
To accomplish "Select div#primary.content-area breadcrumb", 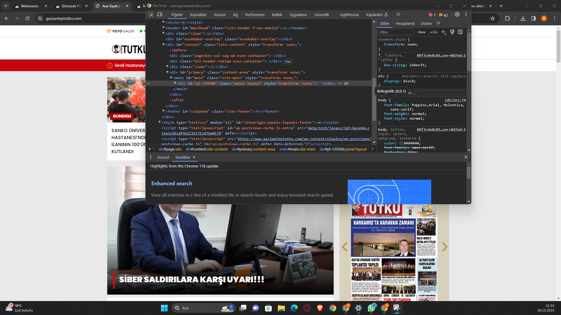I will coord(254,149).
